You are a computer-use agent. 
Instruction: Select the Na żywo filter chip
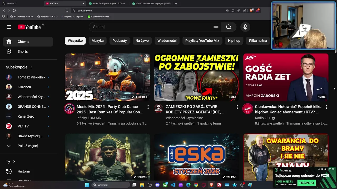[x=142, y=41]
